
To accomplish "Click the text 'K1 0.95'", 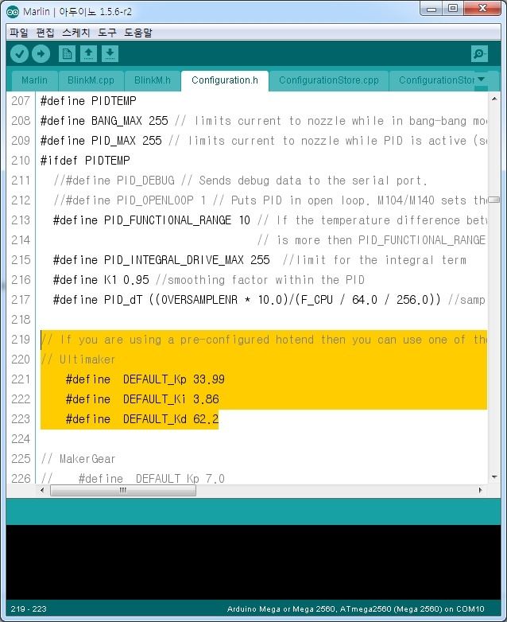I will coord(126,280).
